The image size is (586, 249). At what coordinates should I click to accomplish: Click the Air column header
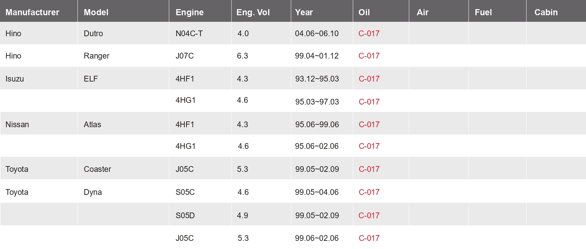(x=423, y=12)
